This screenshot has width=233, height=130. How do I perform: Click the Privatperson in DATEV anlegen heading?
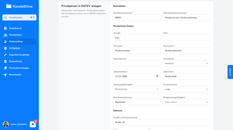point(81,6)
